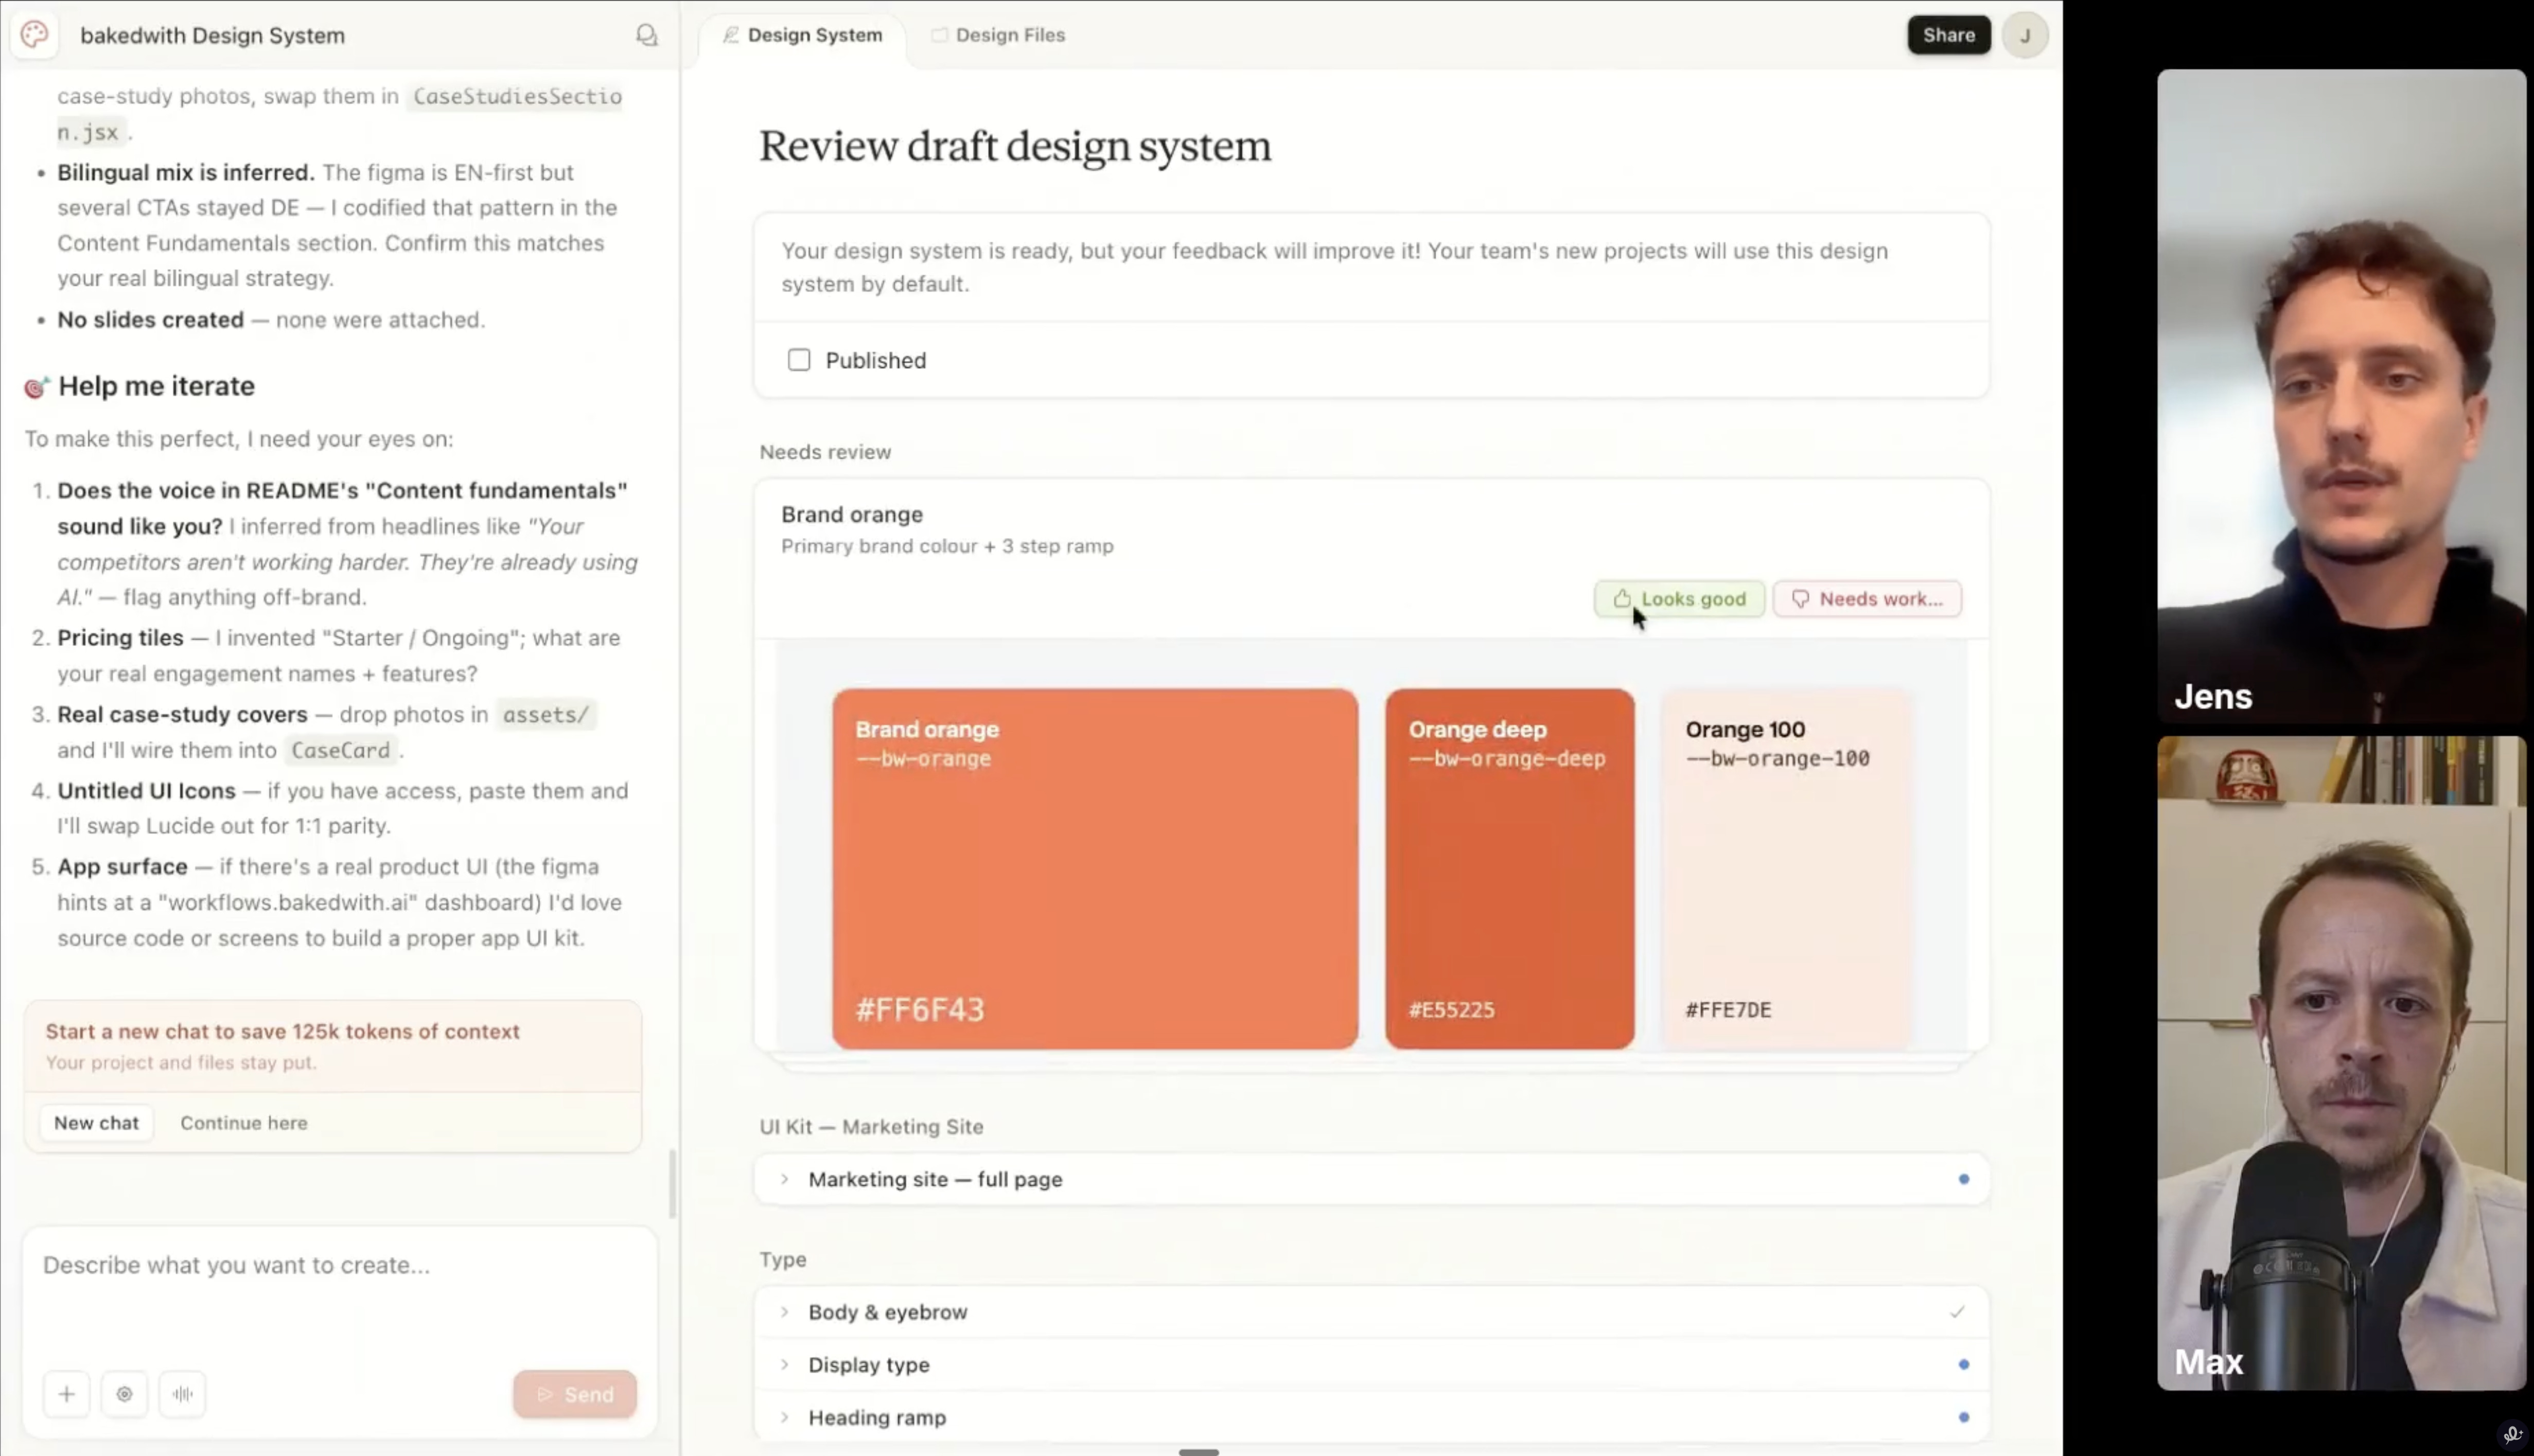
Task: Click the checkmark on Body & eyebrow row
Action: click(x=1957, y=1312)
